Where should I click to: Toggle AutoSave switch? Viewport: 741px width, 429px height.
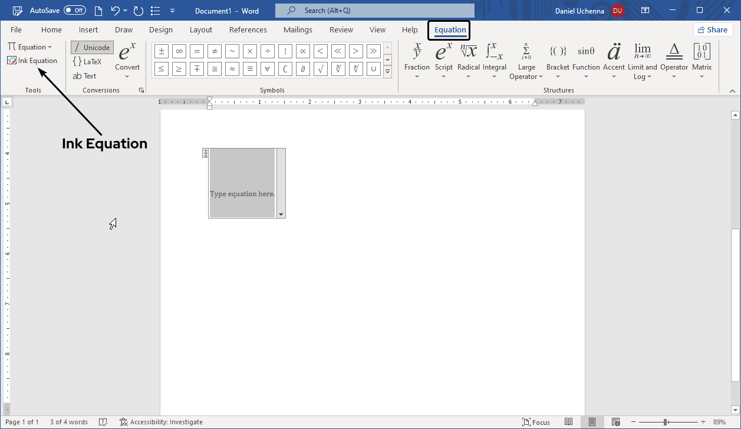click(x=74, y=11)
